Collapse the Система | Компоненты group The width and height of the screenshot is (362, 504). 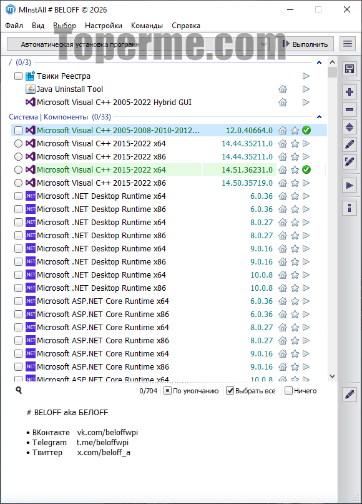pos(319,117)
